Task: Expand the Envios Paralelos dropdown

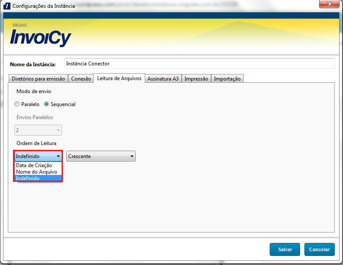Action: coord(39,130)
